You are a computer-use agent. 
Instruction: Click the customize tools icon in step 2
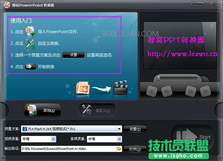[x=30, y=44]
